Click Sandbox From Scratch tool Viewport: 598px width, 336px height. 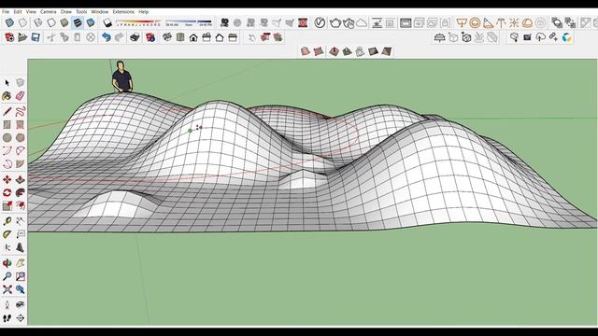[318, 51]
